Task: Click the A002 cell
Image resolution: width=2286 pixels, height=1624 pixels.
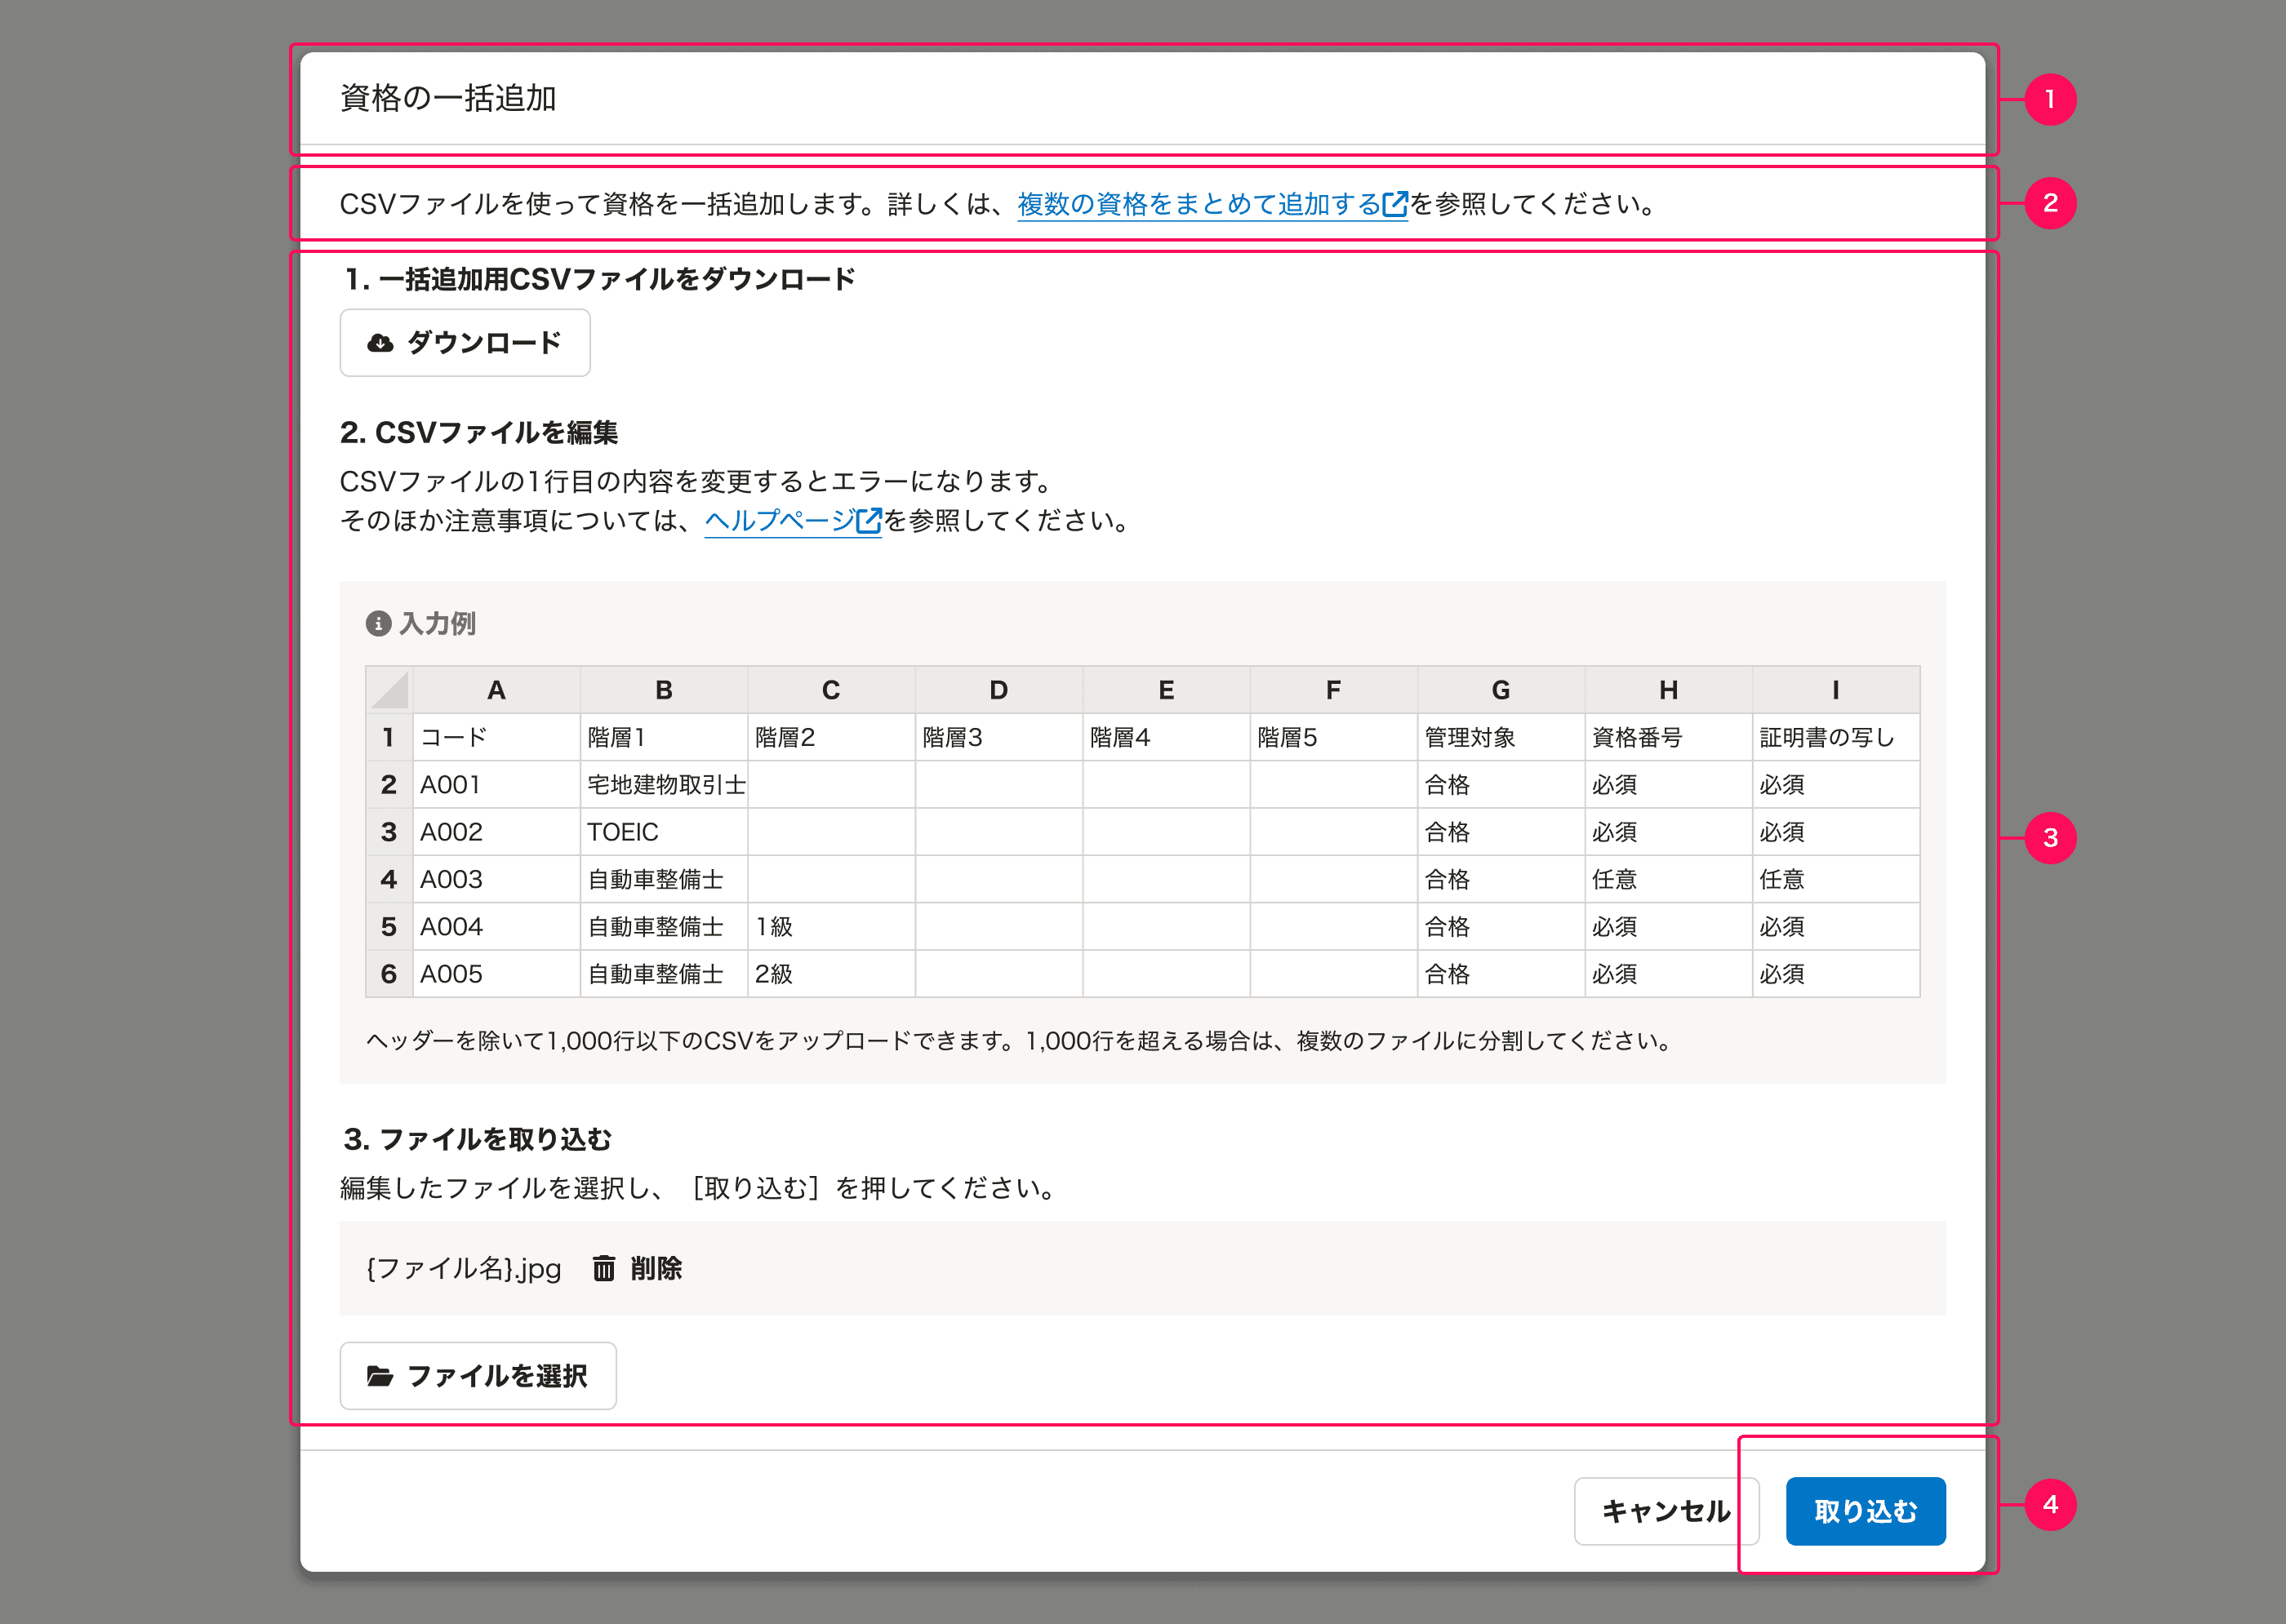Action: 496,832
